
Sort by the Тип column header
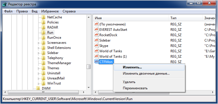186,18
